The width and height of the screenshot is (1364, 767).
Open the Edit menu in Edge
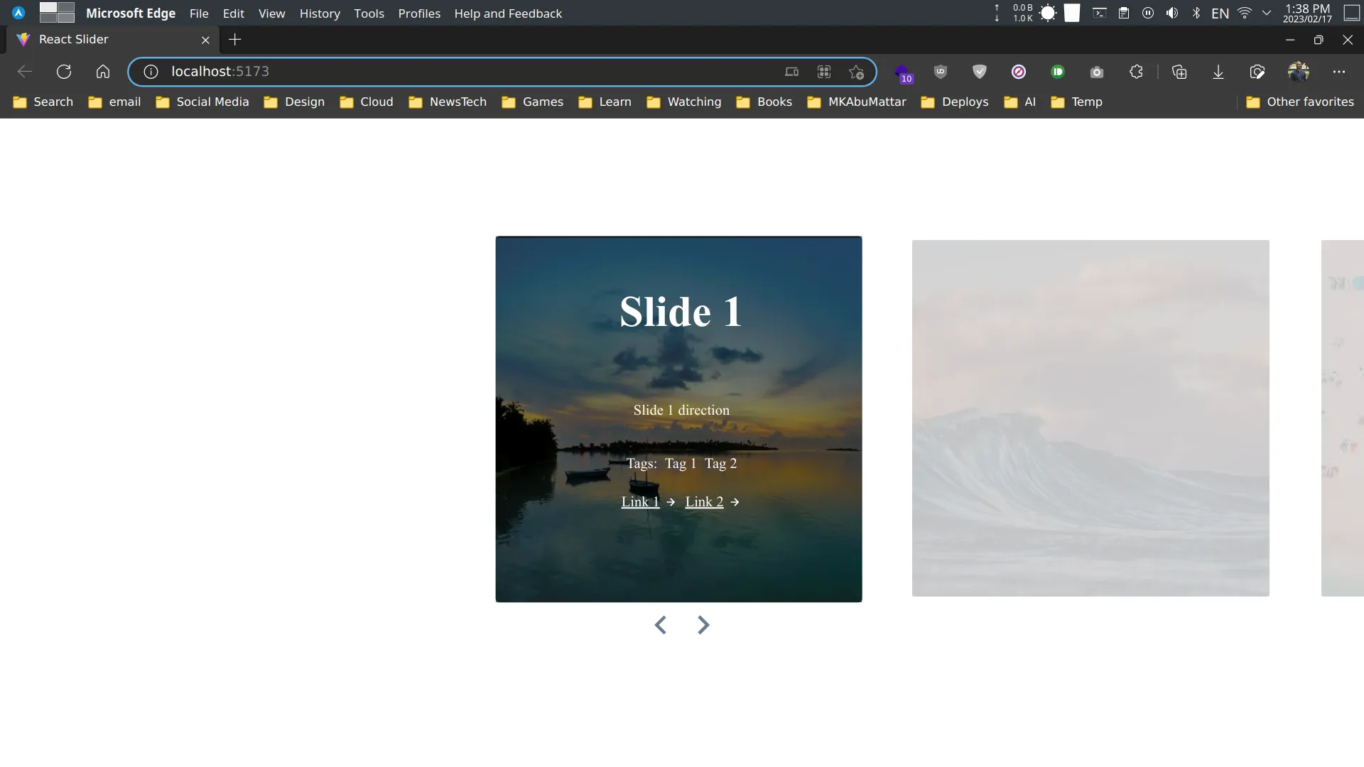click(233, 13)
